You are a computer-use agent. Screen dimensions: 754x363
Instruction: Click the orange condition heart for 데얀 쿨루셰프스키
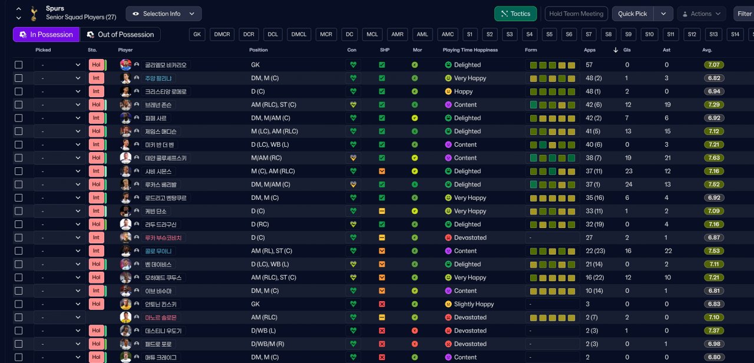click(x=353, y=158)
